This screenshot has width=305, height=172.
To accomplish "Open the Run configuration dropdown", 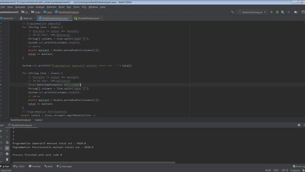I will click(x=252, y=12).
